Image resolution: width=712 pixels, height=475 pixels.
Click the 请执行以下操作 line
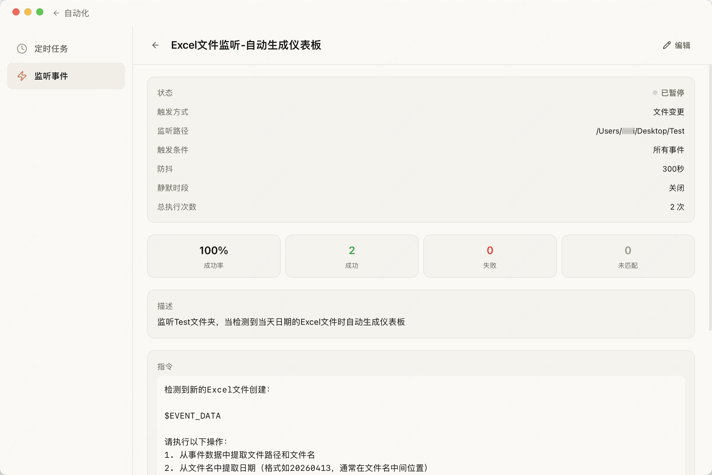point(196,442)
